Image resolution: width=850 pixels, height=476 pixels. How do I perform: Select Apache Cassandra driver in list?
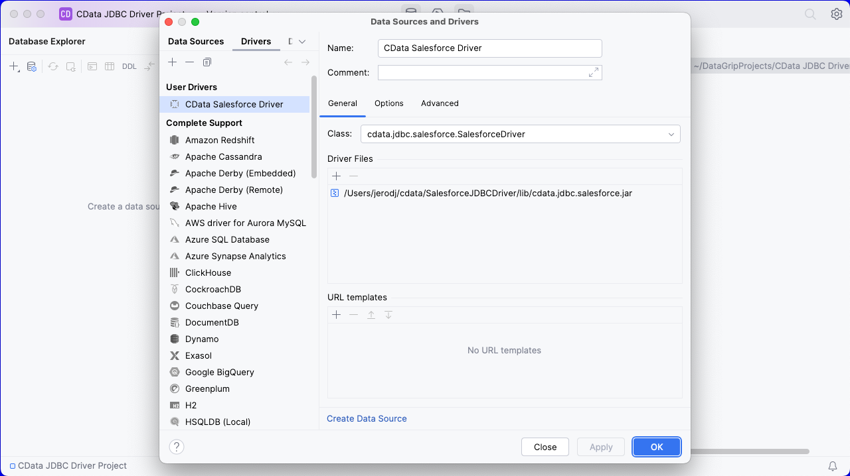(223, 157)
